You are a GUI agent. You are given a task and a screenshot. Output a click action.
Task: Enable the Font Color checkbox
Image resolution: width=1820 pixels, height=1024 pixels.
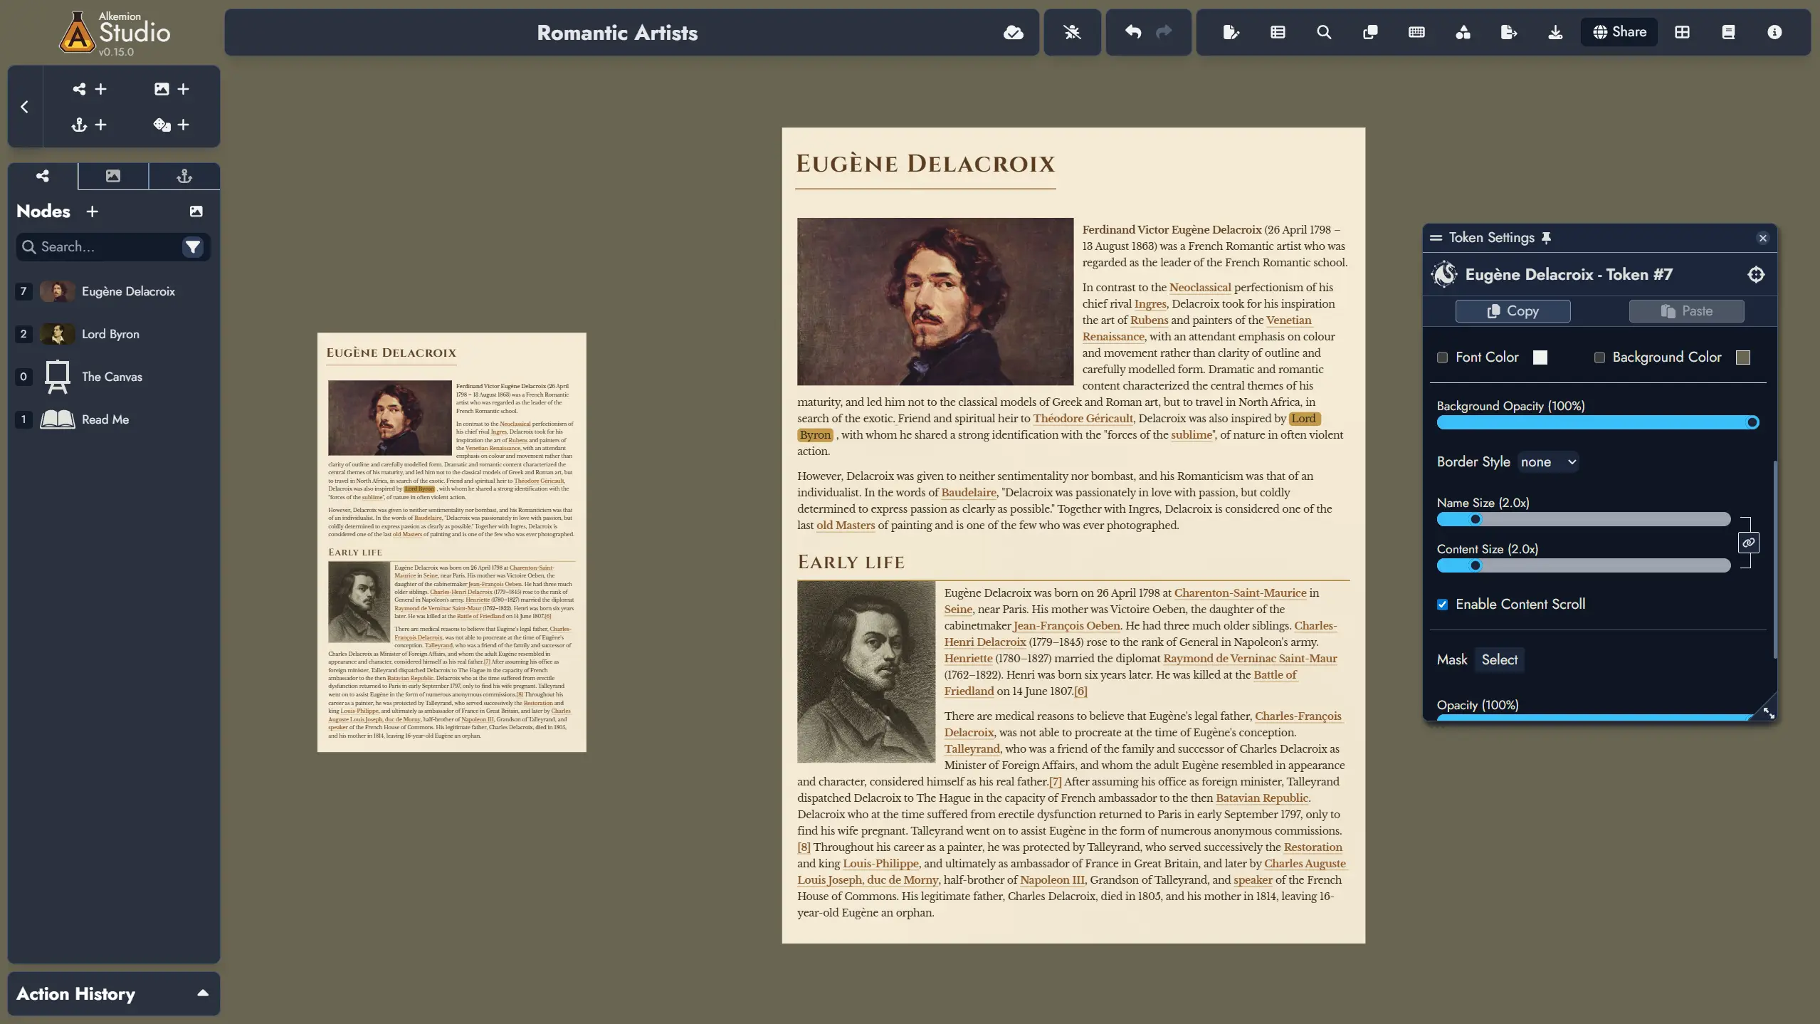coord(1442,357)
